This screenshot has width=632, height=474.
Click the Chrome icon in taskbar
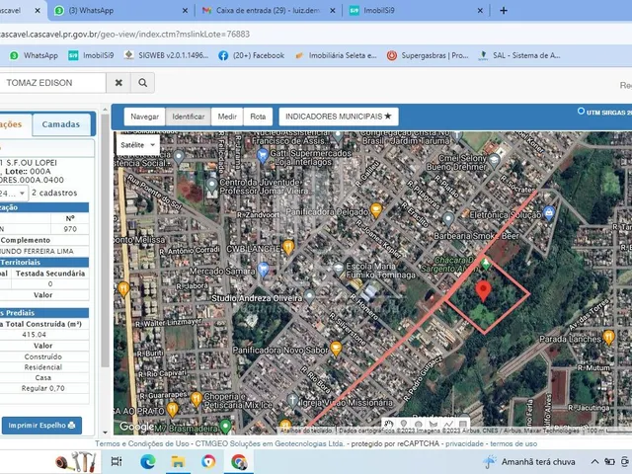point(239,461)
